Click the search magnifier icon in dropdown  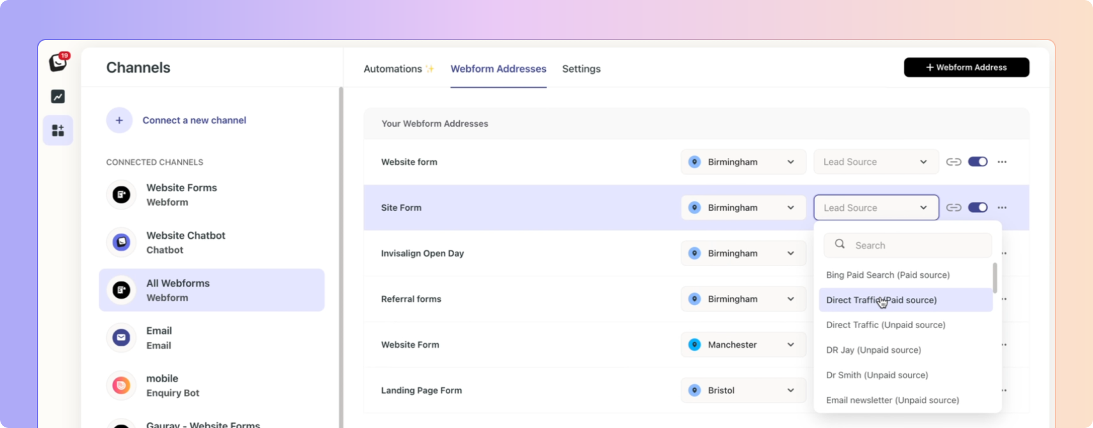click(x=839, y=245)
